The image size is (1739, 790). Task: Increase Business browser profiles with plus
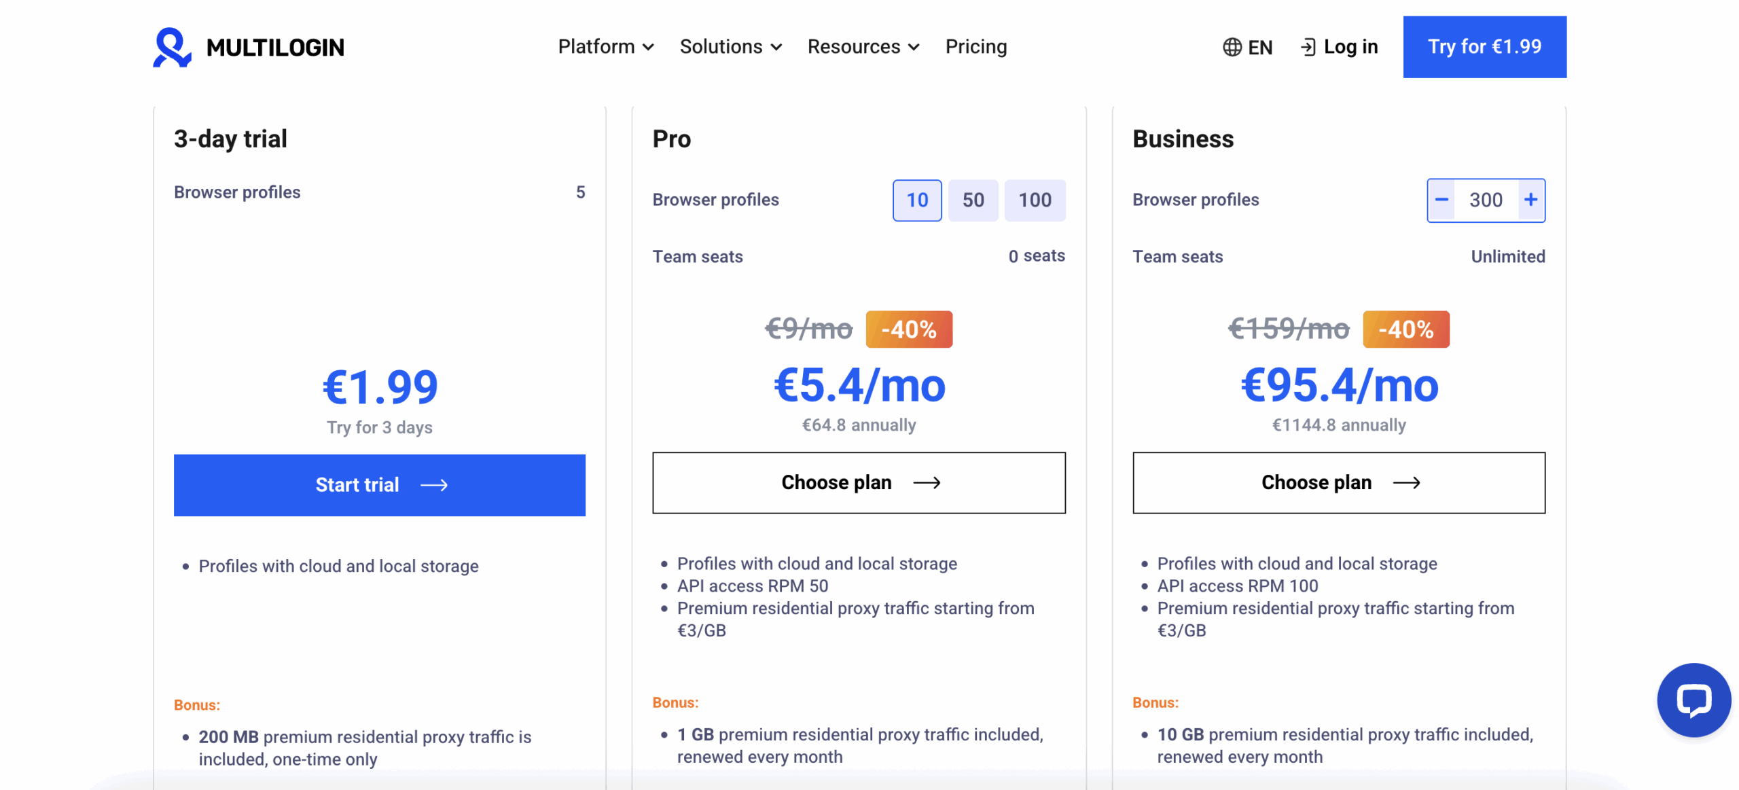click(x=1532, y=200)
